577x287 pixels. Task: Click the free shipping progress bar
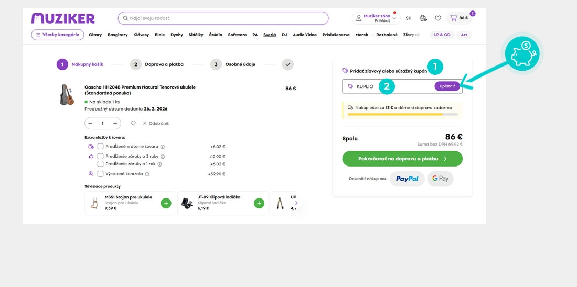pos(403,114)
